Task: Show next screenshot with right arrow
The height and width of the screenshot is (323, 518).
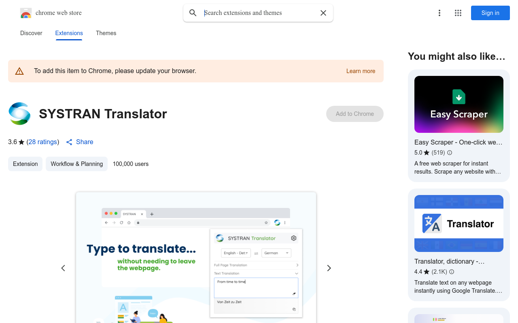Action: tap(329, 268)
